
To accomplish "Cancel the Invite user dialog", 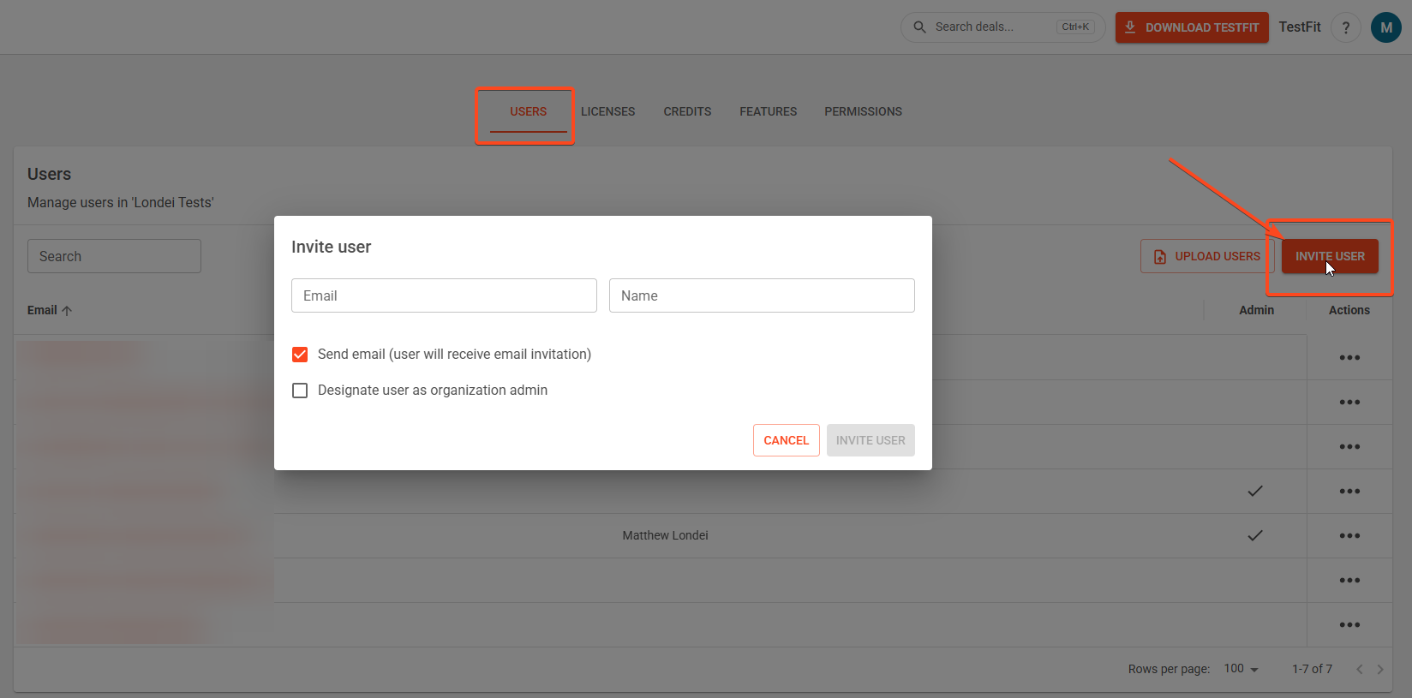I will point(787,440).
